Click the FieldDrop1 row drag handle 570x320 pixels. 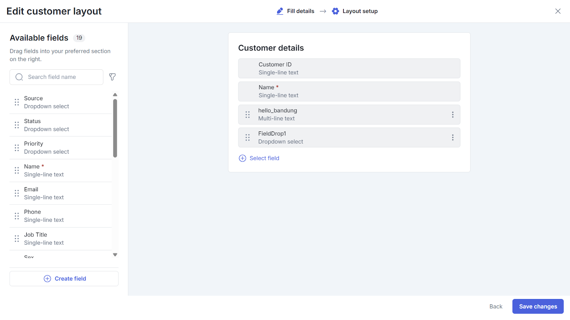click(x=248, y=138)
